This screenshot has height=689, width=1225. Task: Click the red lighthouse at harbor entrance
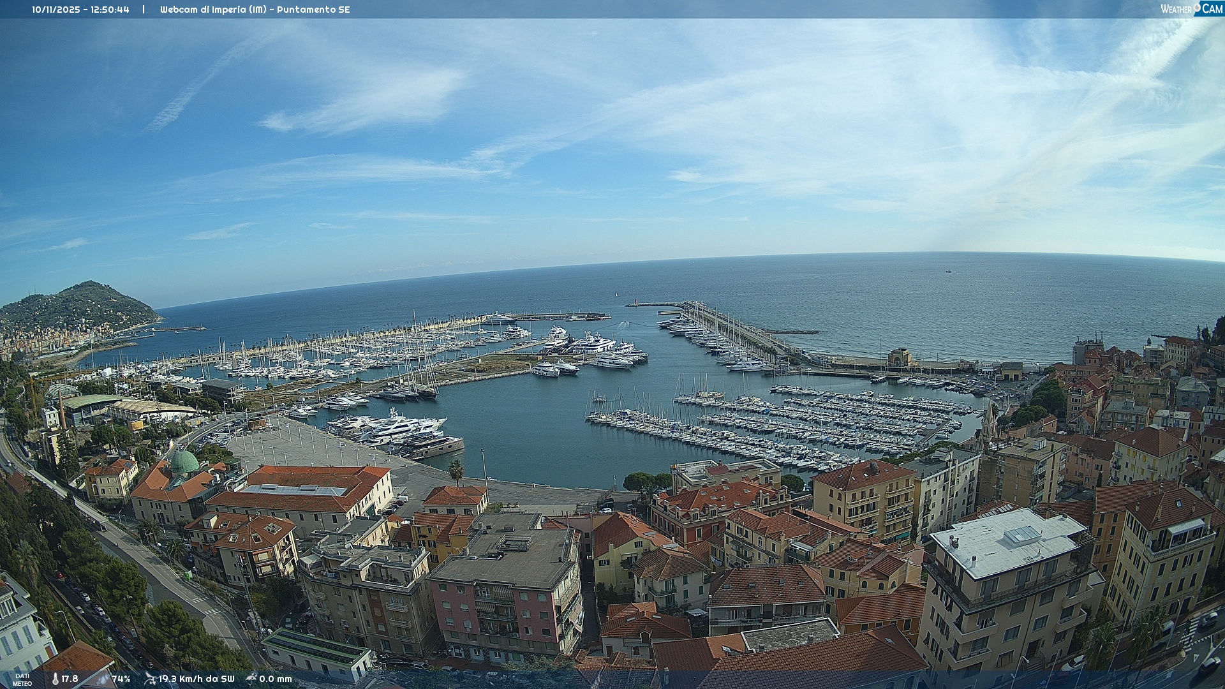pyautogui.click(x=635, y=301)
